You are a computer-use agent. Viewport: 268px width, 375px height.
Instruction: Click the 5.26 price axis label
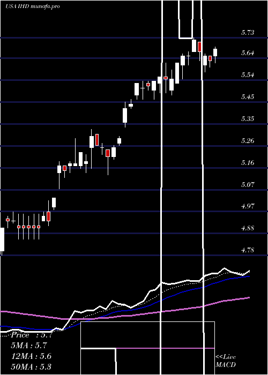(248, 140)
